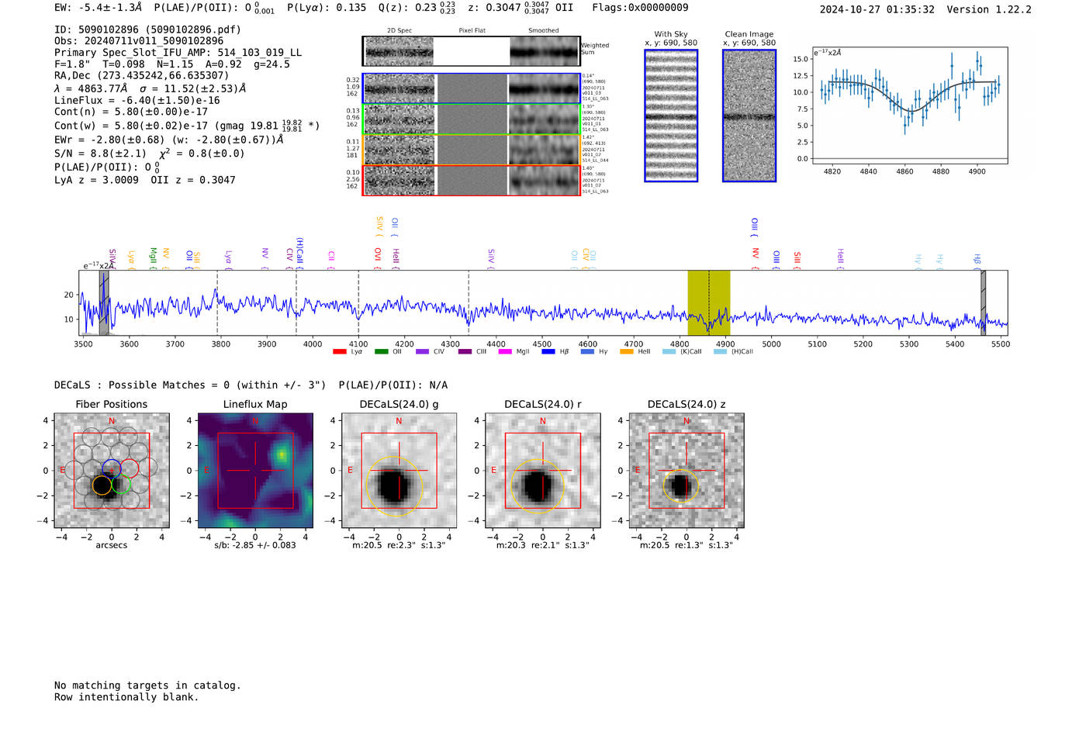Viewport: 1086px width, 739px height.
Task: Click the green OII legend swatch
Action: (381, 352)
